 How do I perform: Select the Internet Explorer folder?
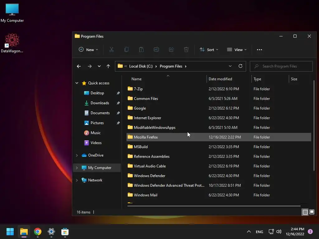[x=219, y=118]
